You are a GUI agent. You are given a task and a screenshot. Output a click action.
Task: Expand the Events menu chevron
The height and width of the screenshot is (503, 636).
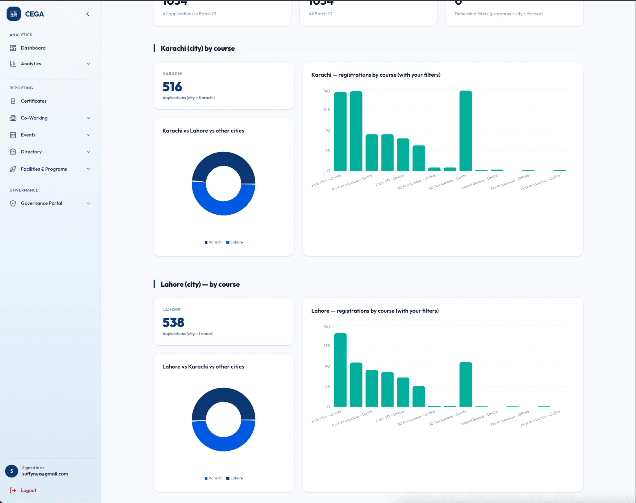pos(88,135)
